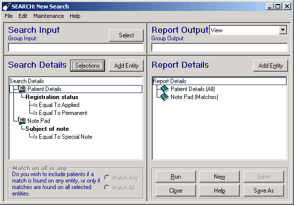
Task: Click the Run button
Action: coord(176,177)
